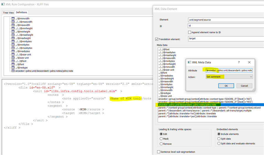Click the icon beside ../@maxheight definition
Image resolution: width=264 pixels, height=155 pixels.
point(13,38)
